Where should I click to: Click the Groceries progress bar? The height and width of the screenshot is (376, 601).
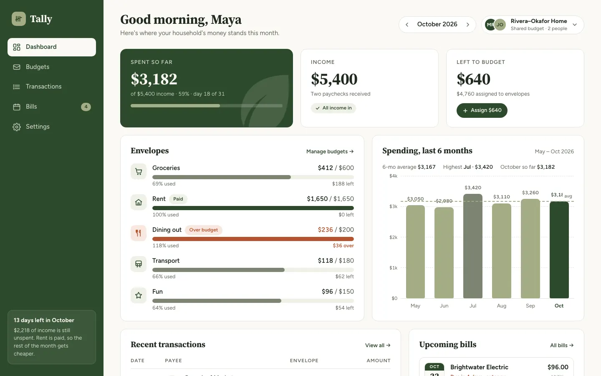[253, 177]
